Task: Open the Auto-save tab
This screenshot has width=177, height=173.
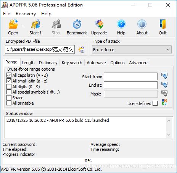Action: click(96, 63)
